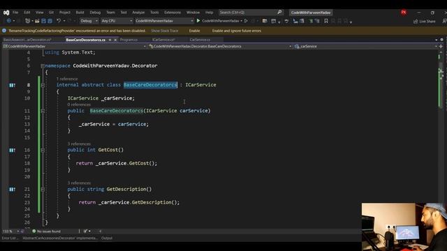Switch to the ICarService.cs tab
This screenshot has width=447, height=251.
(163, 40)
